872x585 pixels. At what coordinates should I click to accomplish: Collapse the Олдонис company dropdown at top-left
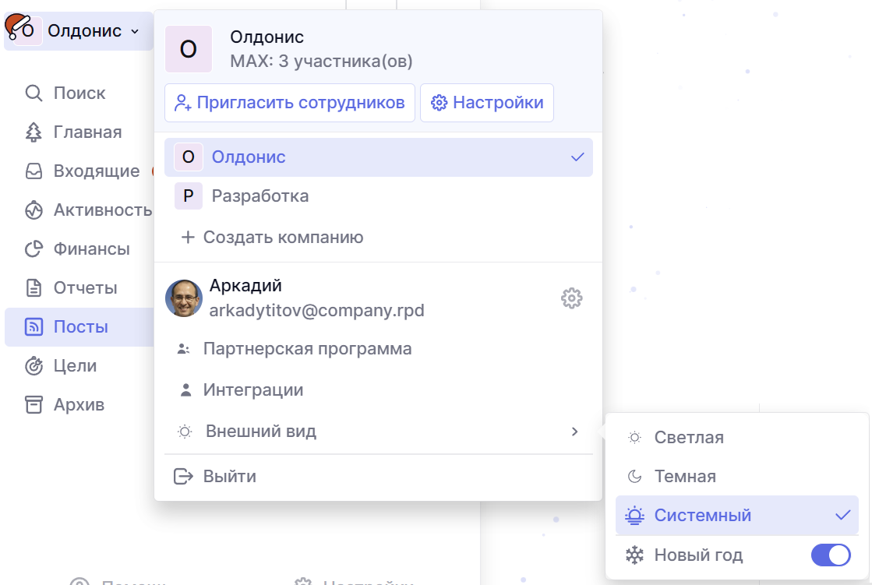[x=78, y=31]
